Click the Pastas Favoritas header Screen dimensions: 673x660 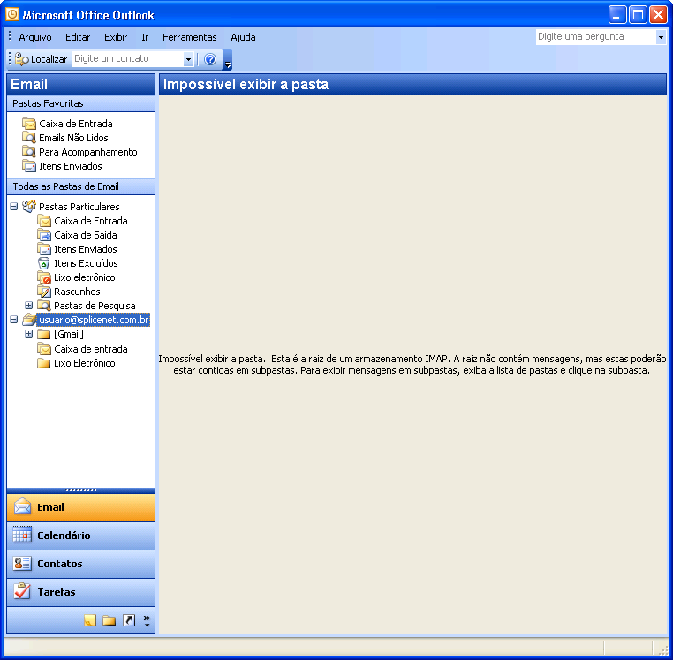[x=80, y=103]
